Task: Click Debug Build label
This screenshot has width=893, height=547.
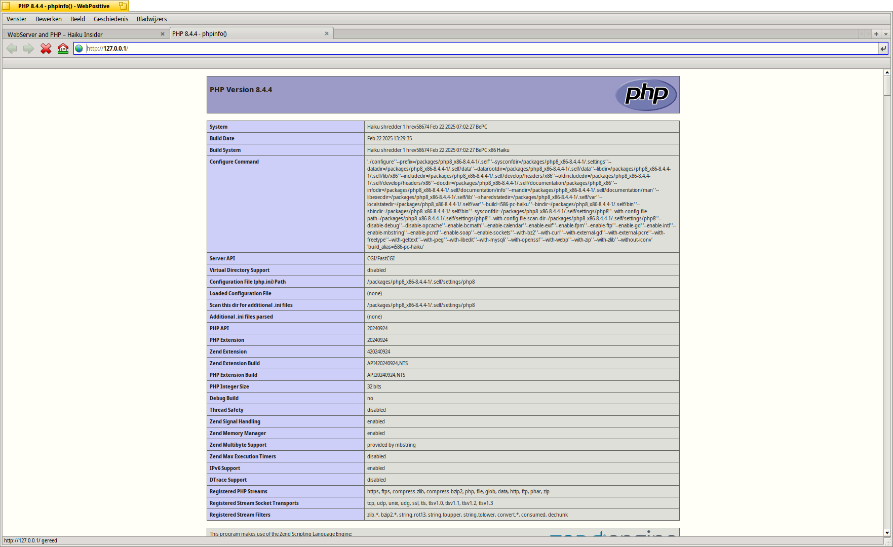Action: (224, 399)
